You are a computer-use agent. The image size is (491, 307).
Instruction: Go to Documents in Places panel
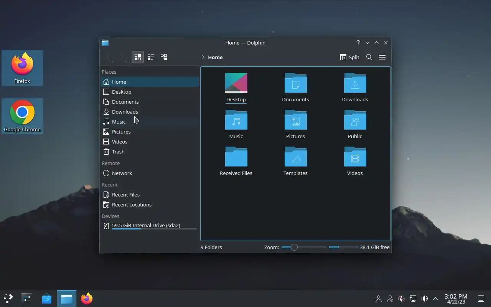pyautogui.click(x=150, y=102)
